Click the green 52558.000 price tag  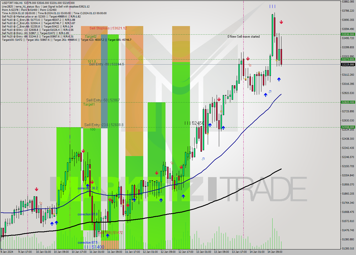tap(348, 127)
